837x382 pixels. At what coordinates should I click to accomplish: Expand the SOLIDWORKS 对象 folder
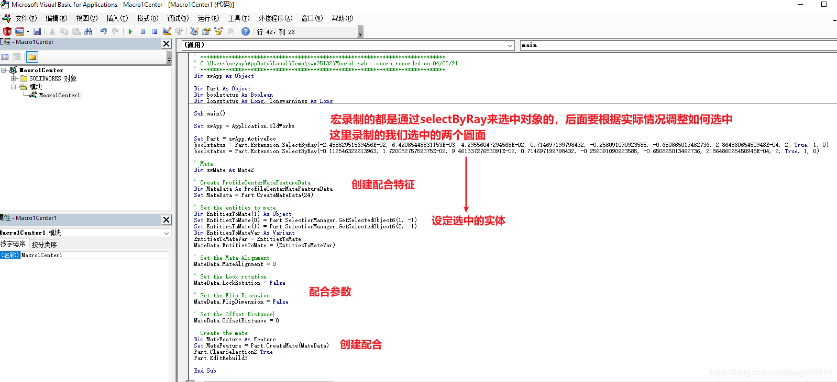point(14,78)
